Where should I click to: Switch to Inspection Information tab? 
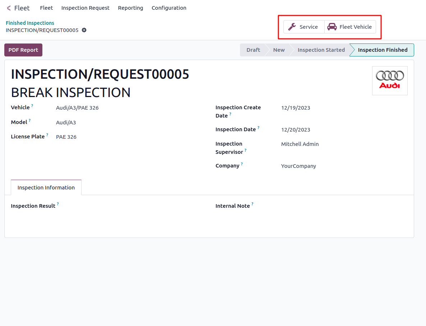point(46,188)
